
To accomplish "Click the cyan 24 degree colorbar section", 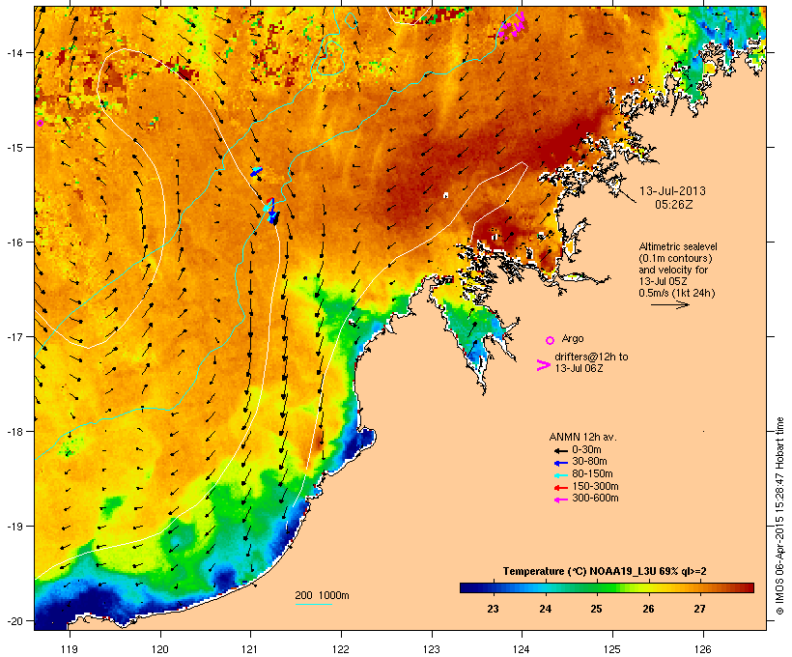I will coord(545,587).
